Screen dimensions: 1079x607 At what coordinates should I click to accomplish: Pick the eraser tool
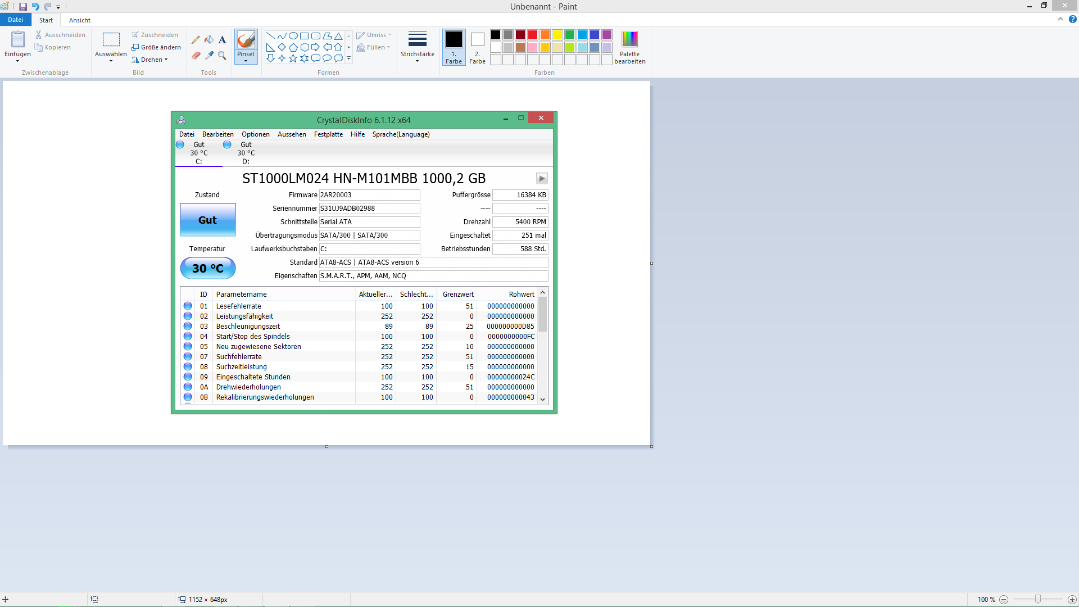[196, 56]
